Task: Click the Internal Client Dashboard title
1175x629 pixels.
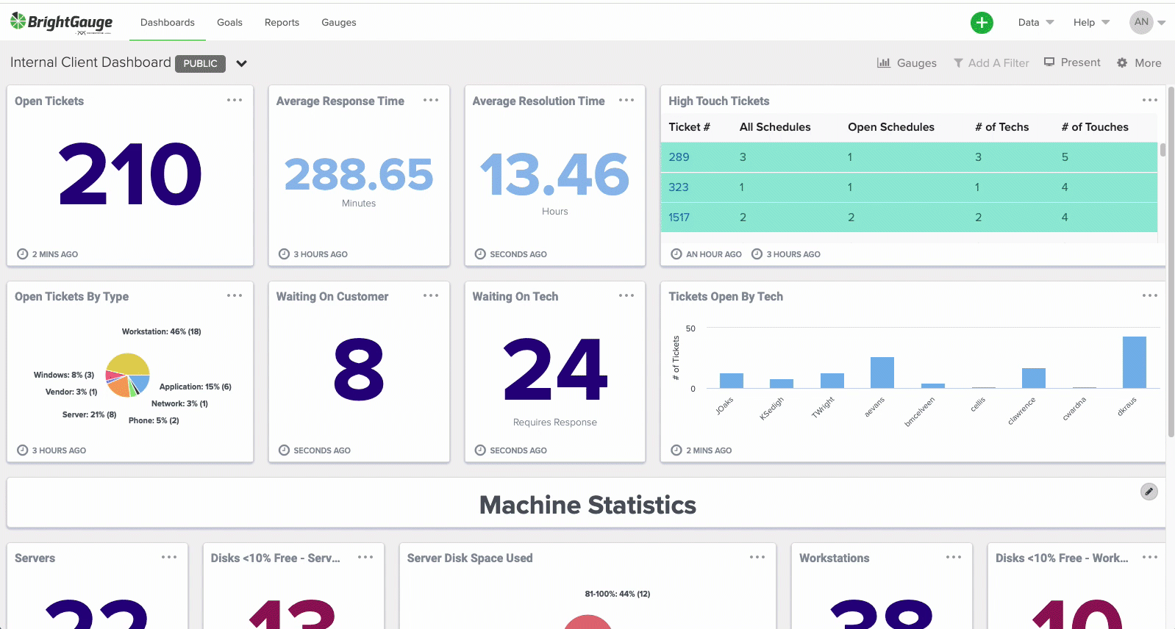Action: click(x=90, y=62)
